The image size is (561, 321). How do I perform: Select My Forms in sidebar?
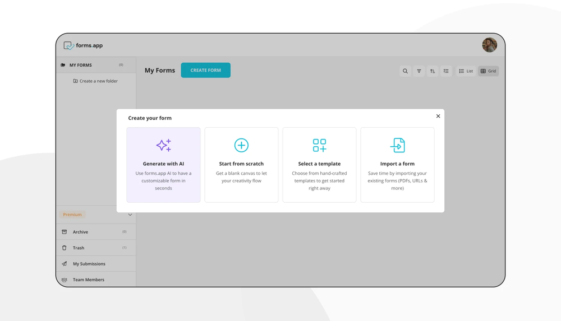tap(80, 65)
